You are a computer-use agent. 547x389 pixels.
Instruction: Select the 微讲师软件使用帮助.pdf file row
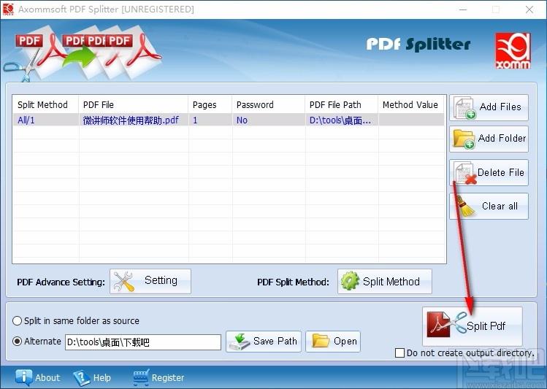(229, 120)
